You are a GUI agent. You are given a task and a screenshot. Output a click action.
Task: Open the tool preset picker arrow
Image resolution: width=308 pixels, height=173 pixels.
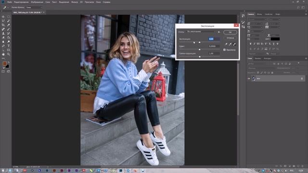(8, 8)
